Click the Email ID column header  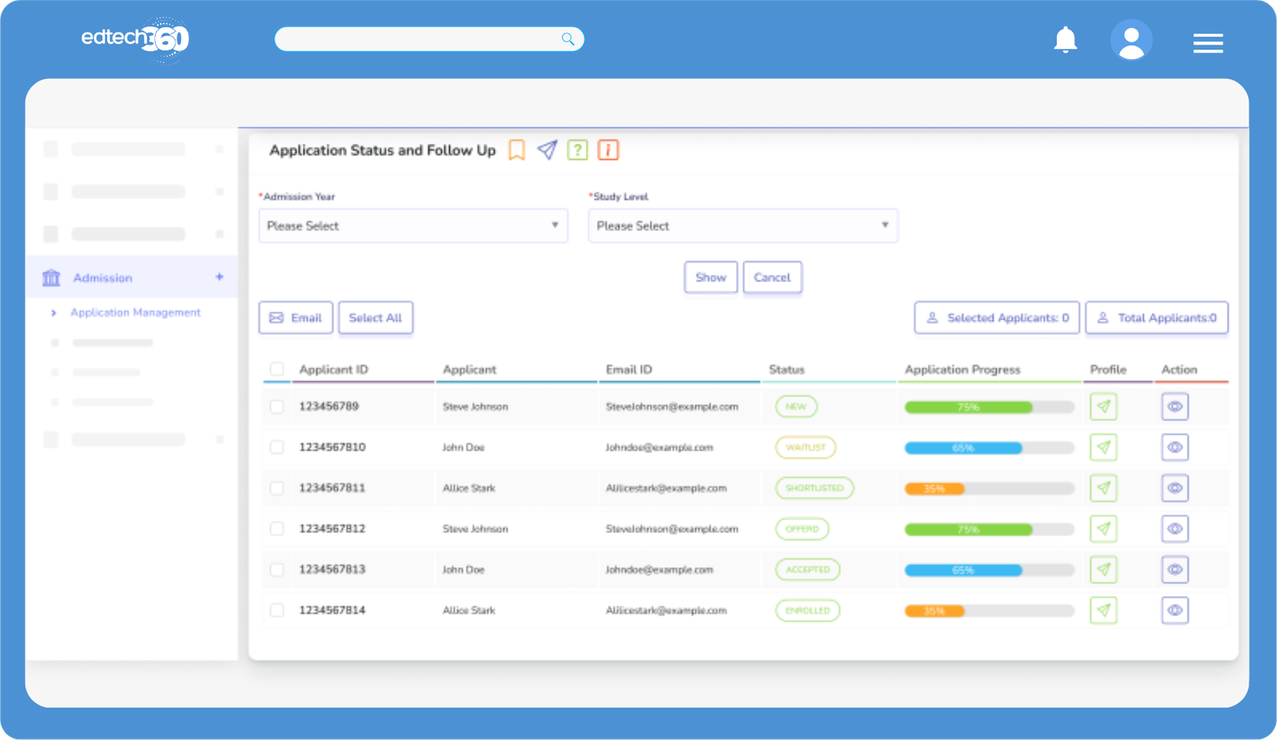pos(629,369)
